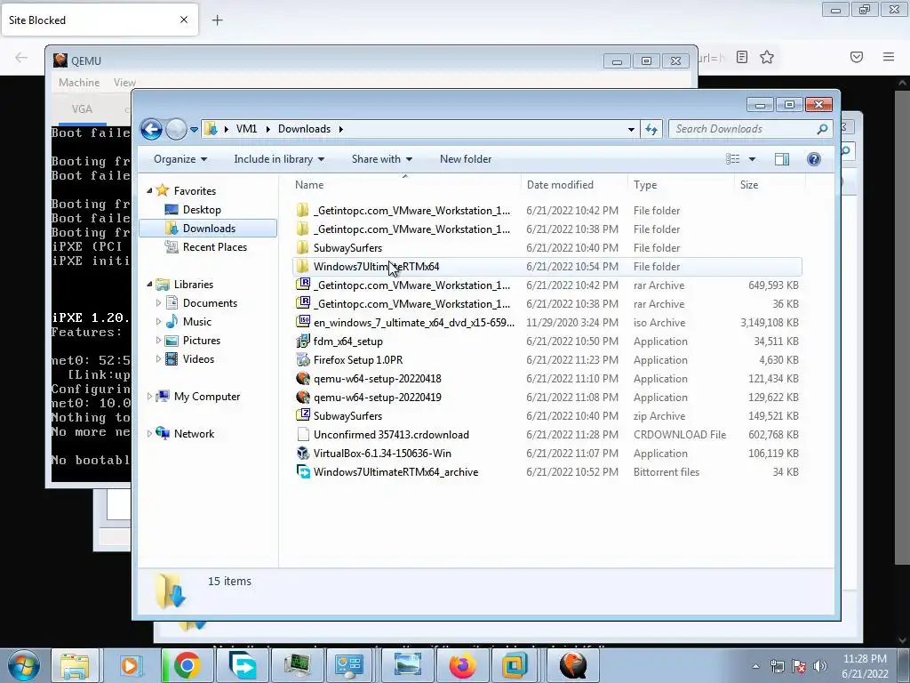Click the volume speaker tray icon

point(819,665)
